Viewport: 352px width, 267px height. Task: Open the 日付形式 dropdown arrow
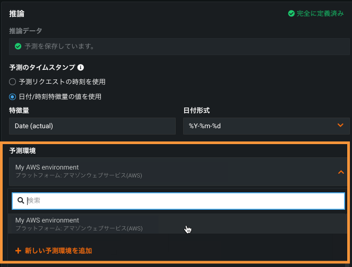(340, 126)
